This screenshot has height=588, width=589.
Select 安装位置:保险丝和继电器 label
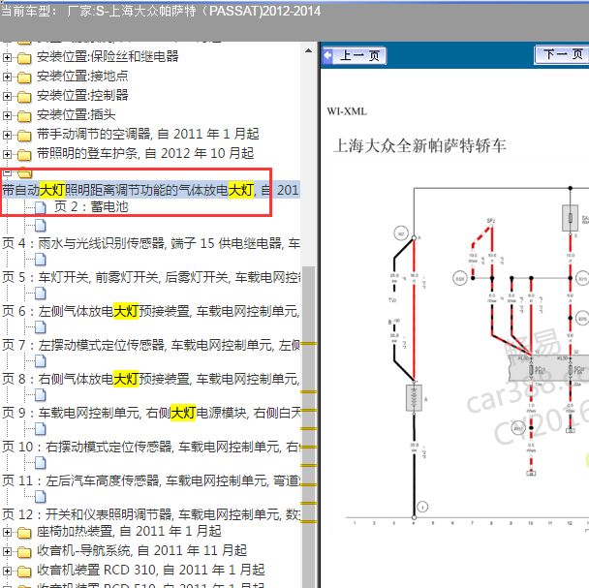click(108, 57)
